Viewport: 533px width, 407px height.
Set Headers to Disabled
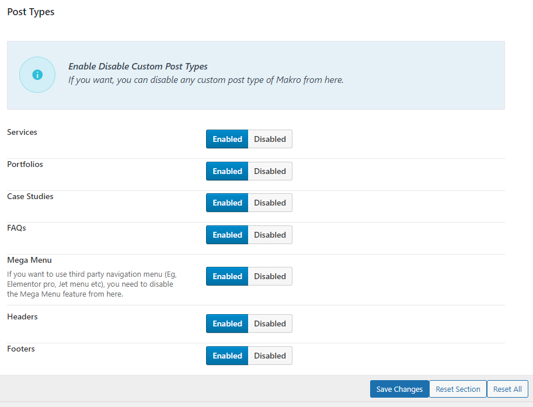pyautogui.click(x=270, y=323)
